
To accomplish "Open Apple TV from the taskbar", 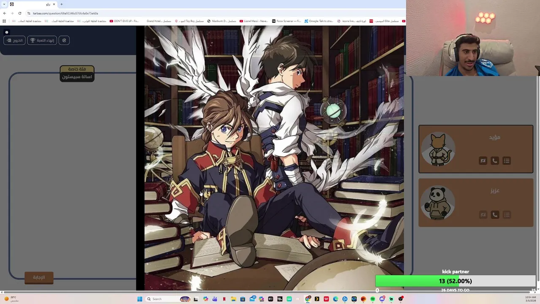I will (270, 299).
